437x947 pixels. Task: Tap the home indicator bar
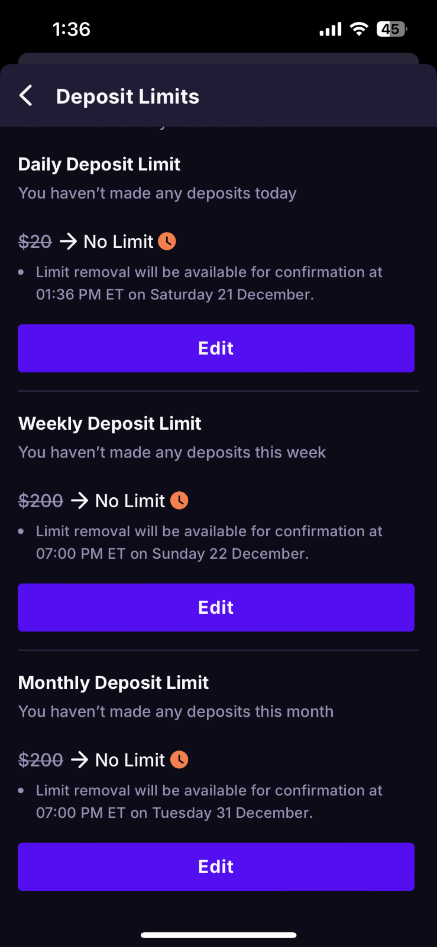(218, 935)
